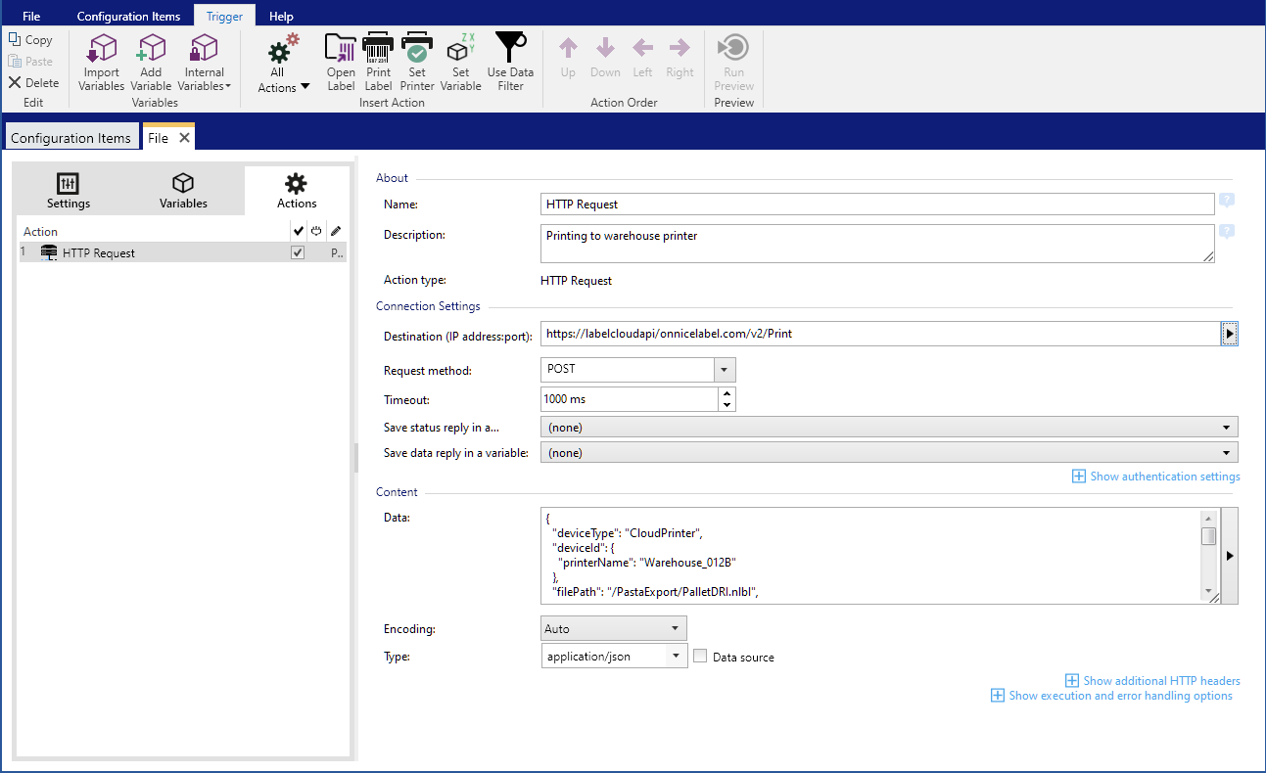
Task: Insert an Open Label action
Action: click(341, 63)
